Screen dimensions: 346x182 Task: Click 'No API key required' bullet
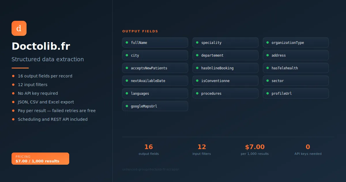tap(38, 93)
